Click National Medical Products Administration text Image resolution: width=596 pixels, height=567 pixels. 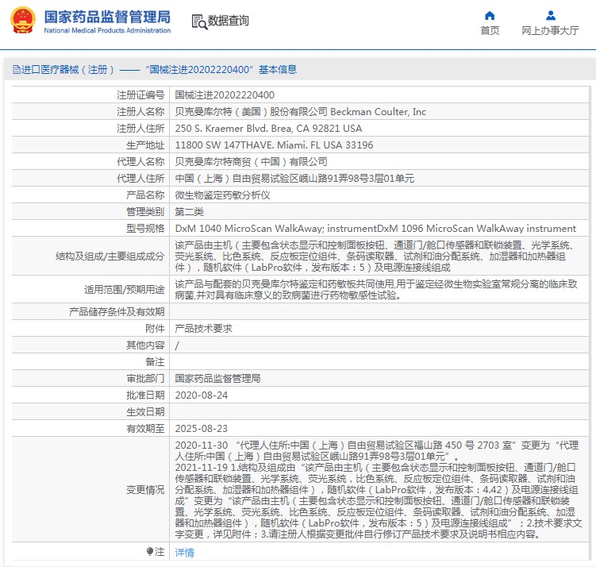pos(107,30)
